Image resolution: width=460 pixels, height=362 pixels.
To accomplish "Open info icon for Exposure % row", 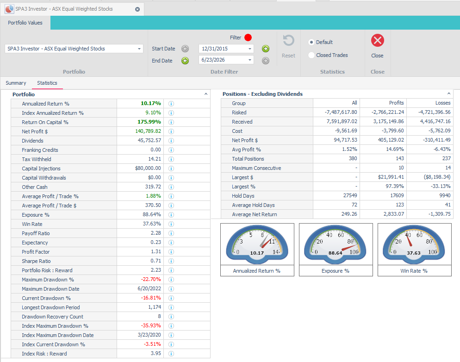I will [171, 215].
